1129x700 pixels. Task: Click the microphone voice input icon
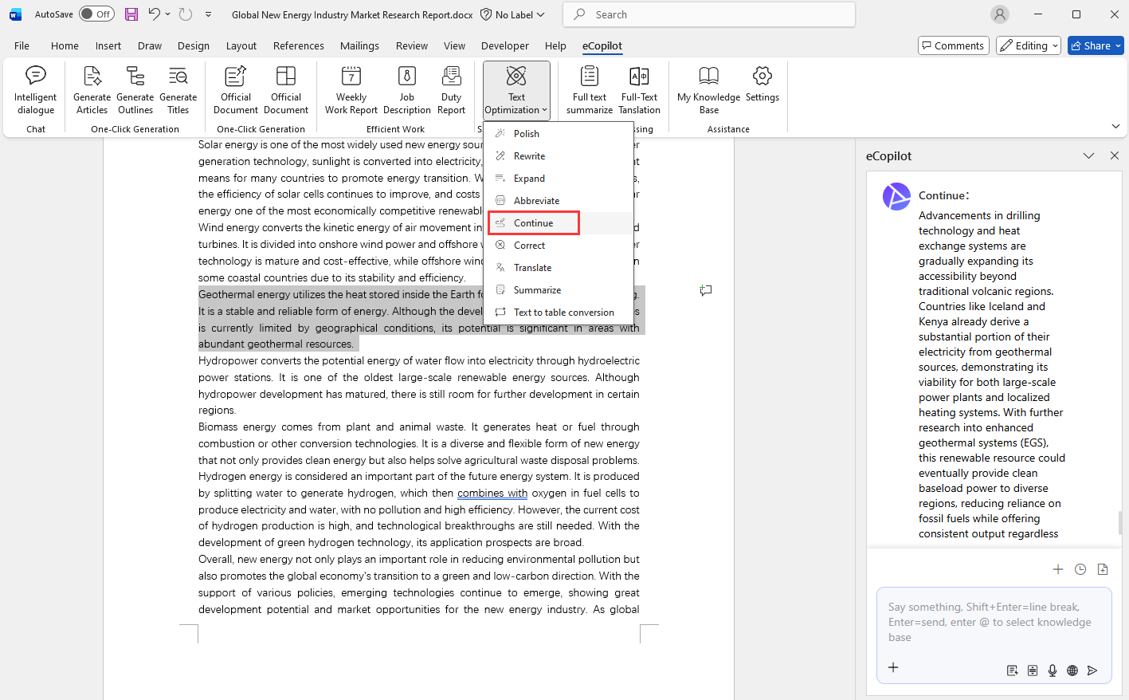[x=1053, y=671]
